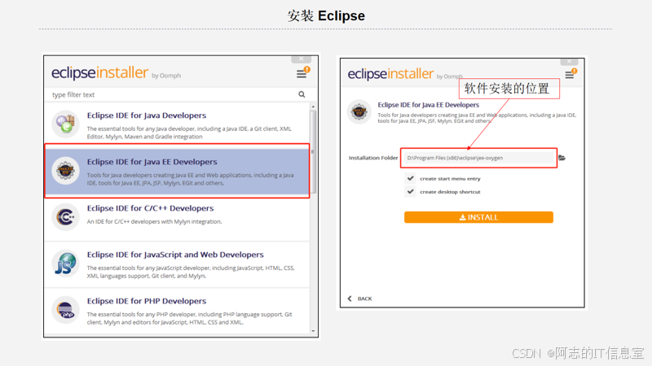This screenshot has height=366, width=652.
Task: Click Java EE Developers icon in list
Action: (x=65, y=170)
